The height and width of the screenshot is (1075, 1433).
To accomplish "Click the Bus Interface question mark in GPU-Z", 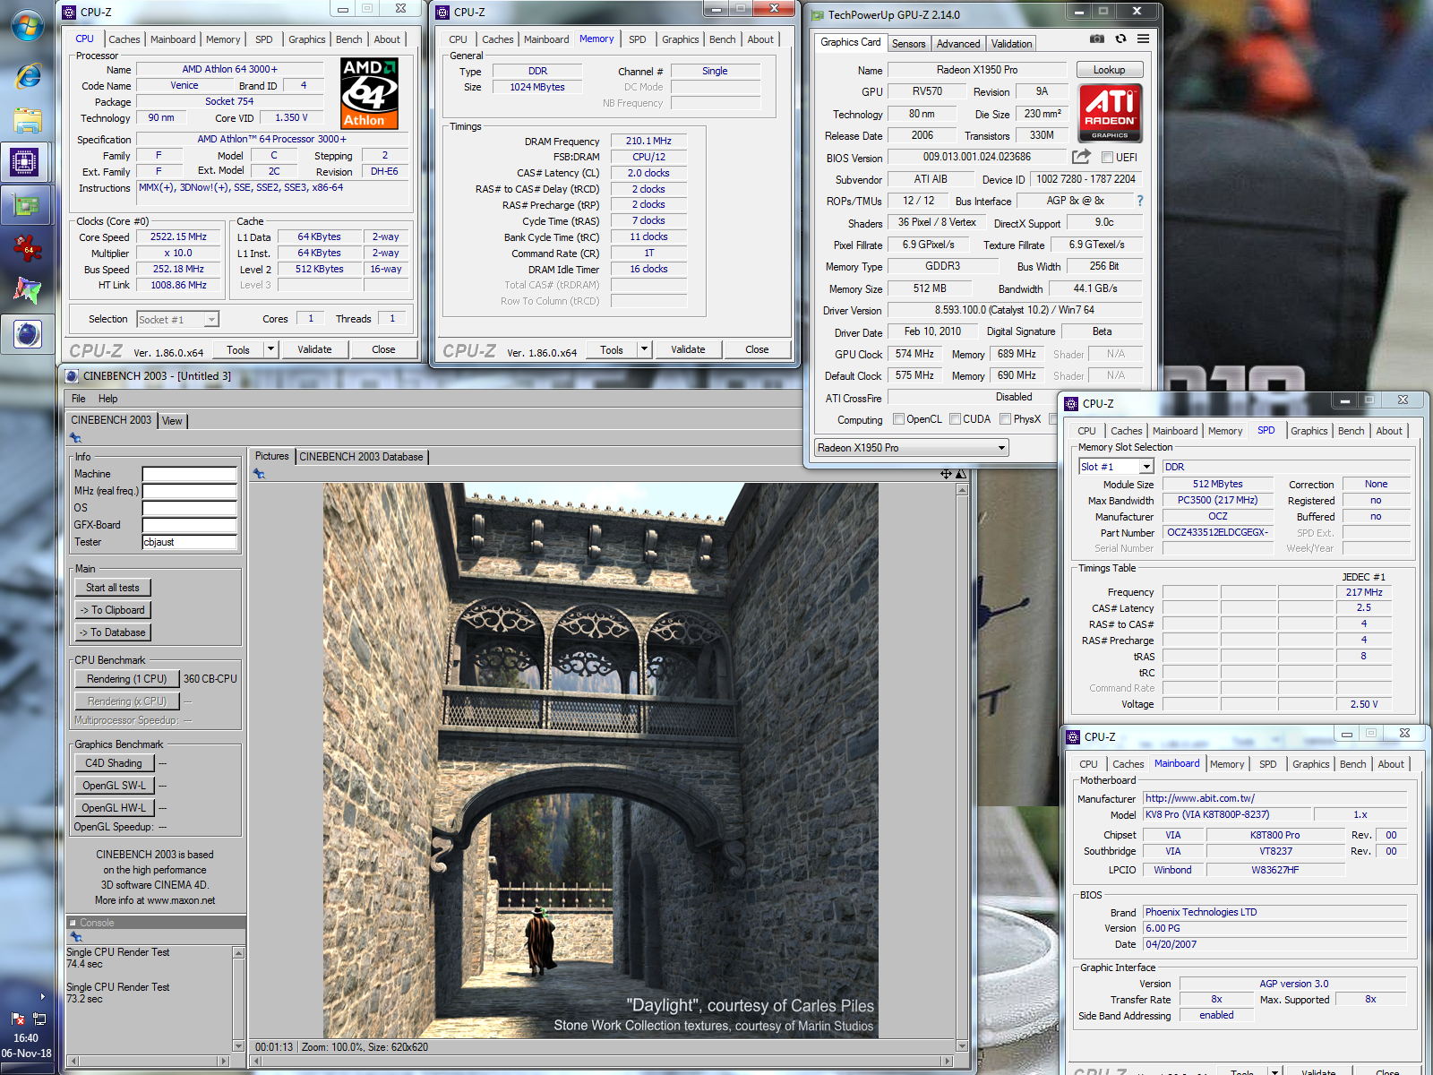I will click(x=1140, y=201).
